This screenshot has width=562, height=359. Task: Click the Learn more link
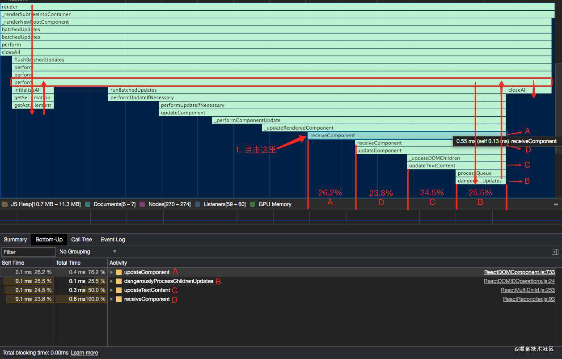click(x=84, y=353)
